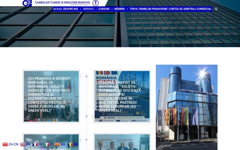Open DESPRE NOI menu item
This screenshot has height=150, width=240.
pyautogui.click(x=71, y=9)
